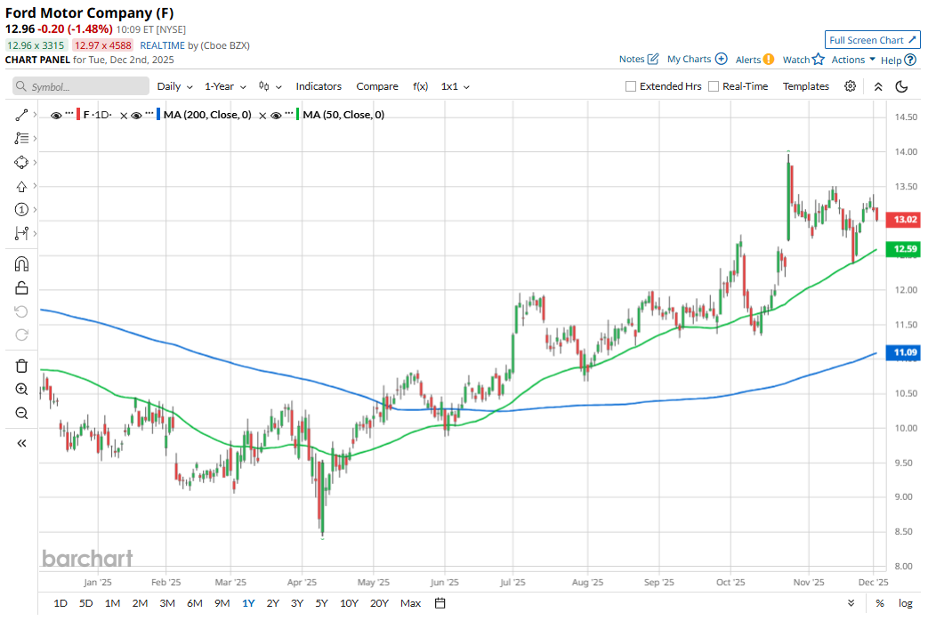
Task: Zoom out using the magnifier minus icon
Action: tap(22, 413)
